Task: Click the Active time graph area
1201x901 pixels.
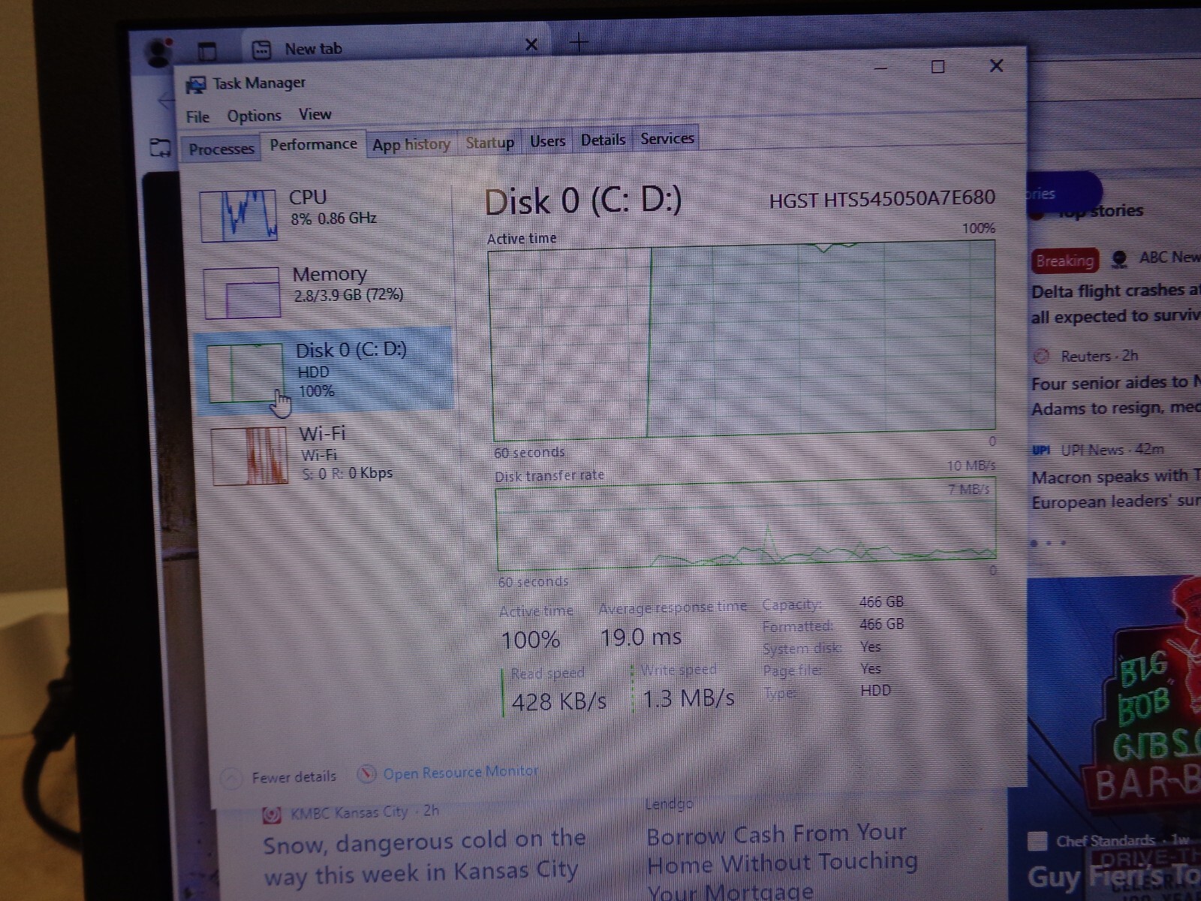Action: point(743,339)
